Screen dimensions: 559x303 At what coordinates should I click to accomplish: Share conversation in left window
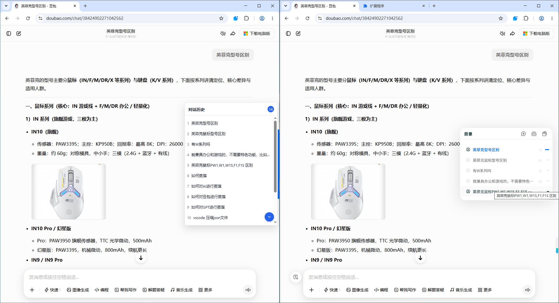[233, 34]
